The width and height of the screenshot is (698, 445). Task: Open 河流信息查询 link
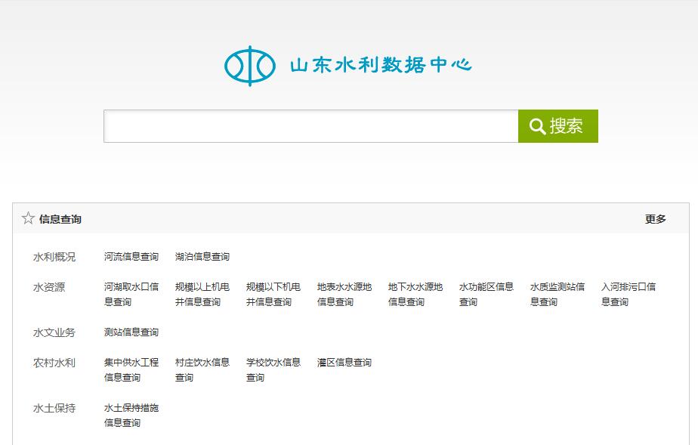[x=131, y=257]
